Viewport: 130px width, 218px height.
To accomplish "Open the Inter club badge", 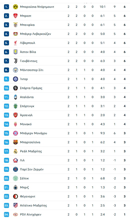I will (x=16, y=79).
